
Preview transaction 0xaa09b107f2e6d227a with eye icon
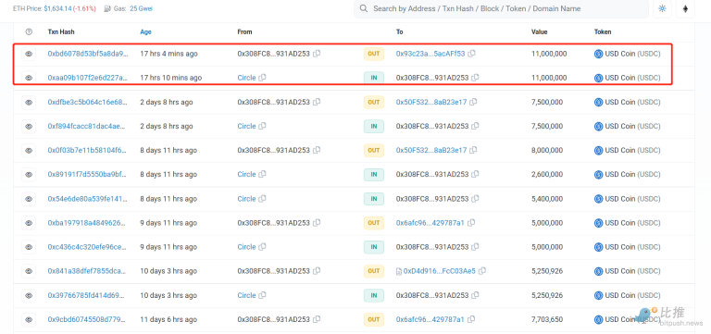(29, 78)
